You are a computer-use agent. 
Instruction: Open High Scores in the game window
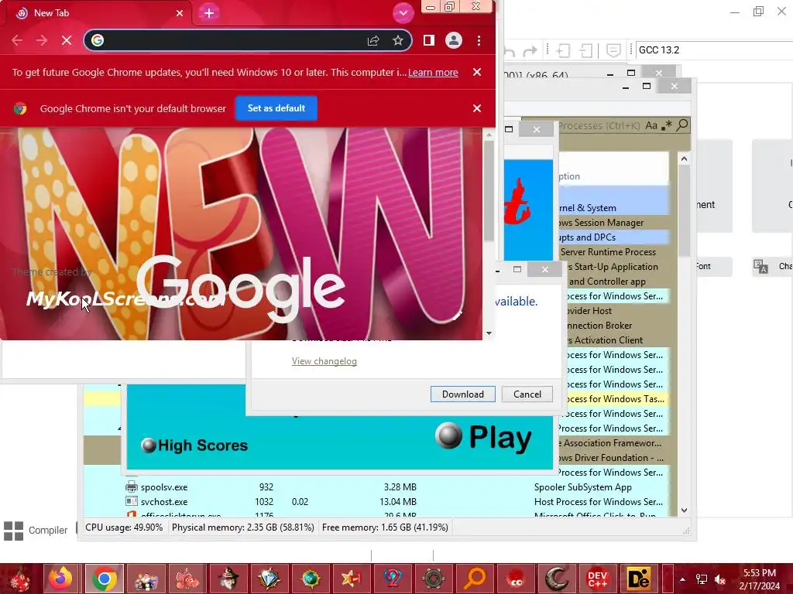coord(195,445)
